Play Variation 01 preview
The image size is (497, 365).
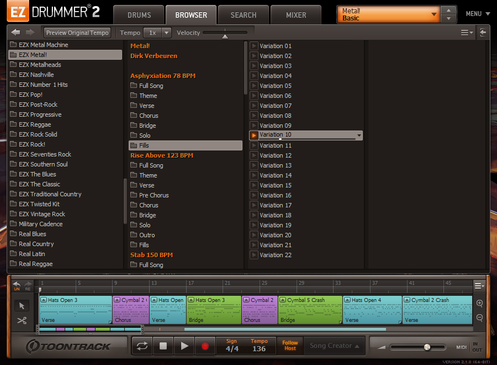[x=253, y=46]
